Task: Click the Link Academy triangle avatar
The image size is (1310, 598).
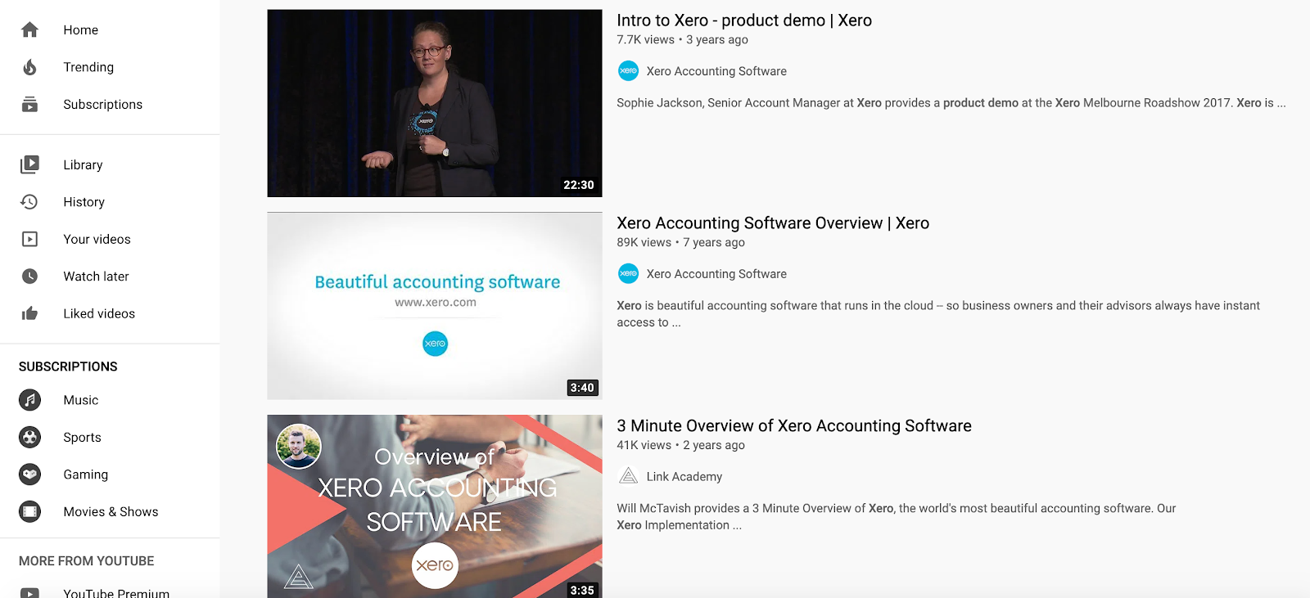Action: [x=628, y=476]
